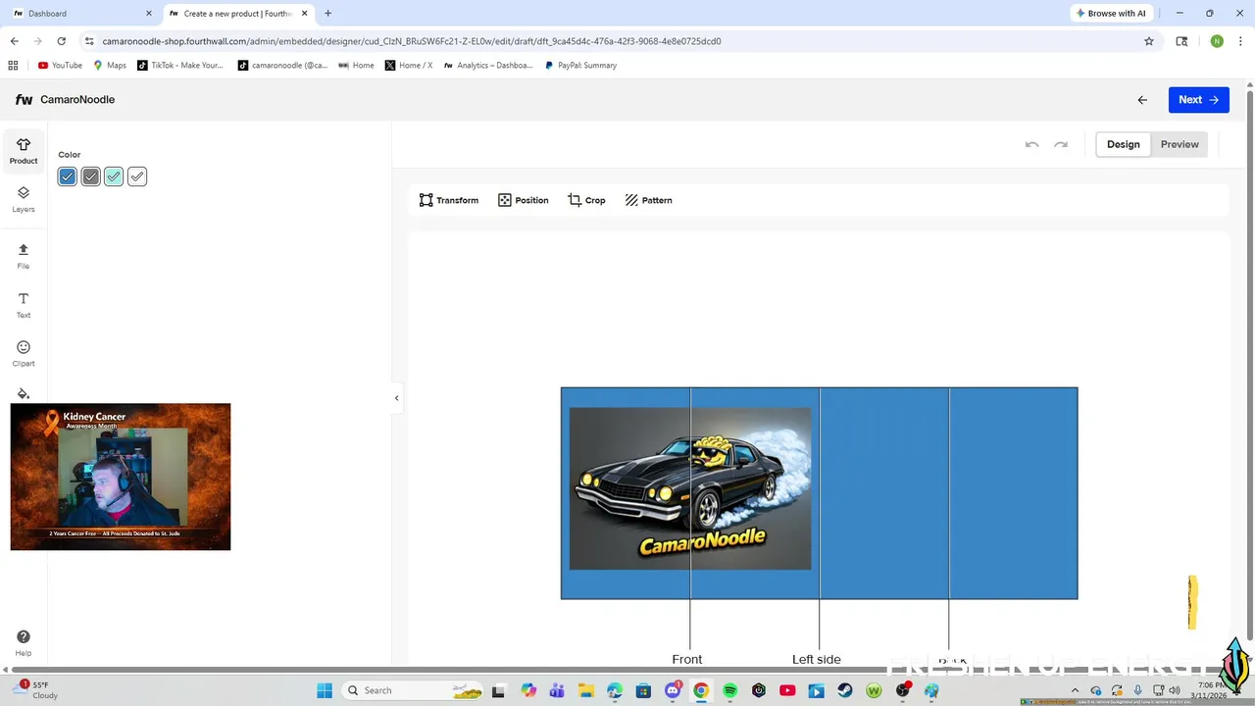Open the Windows Start menu
The width and height of the screenshot is (1255, 706).
point(325,690)
